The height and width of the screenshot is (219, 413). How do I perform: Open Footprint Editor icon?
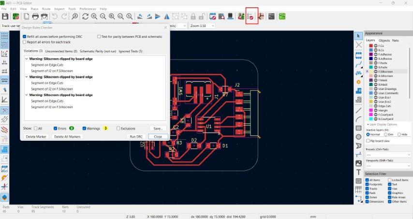tap(213, 16)
